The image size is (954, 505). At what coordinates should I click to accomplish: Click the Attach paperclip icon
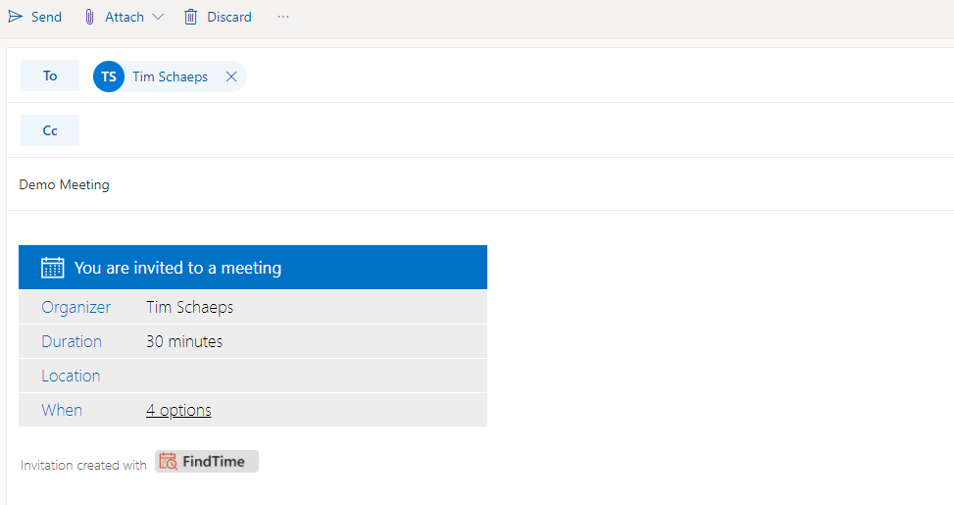[x=89, y=17]
